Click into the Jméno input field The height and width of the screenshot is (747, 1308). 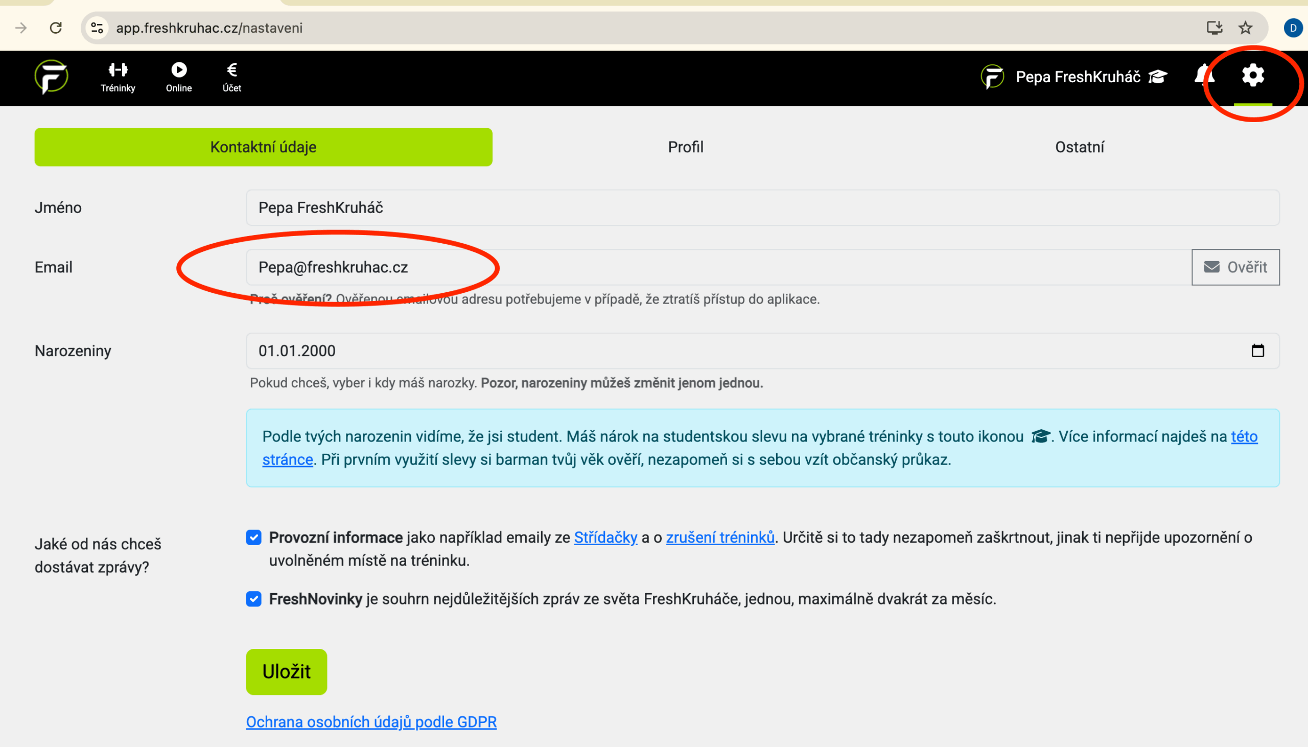point(762,208)
